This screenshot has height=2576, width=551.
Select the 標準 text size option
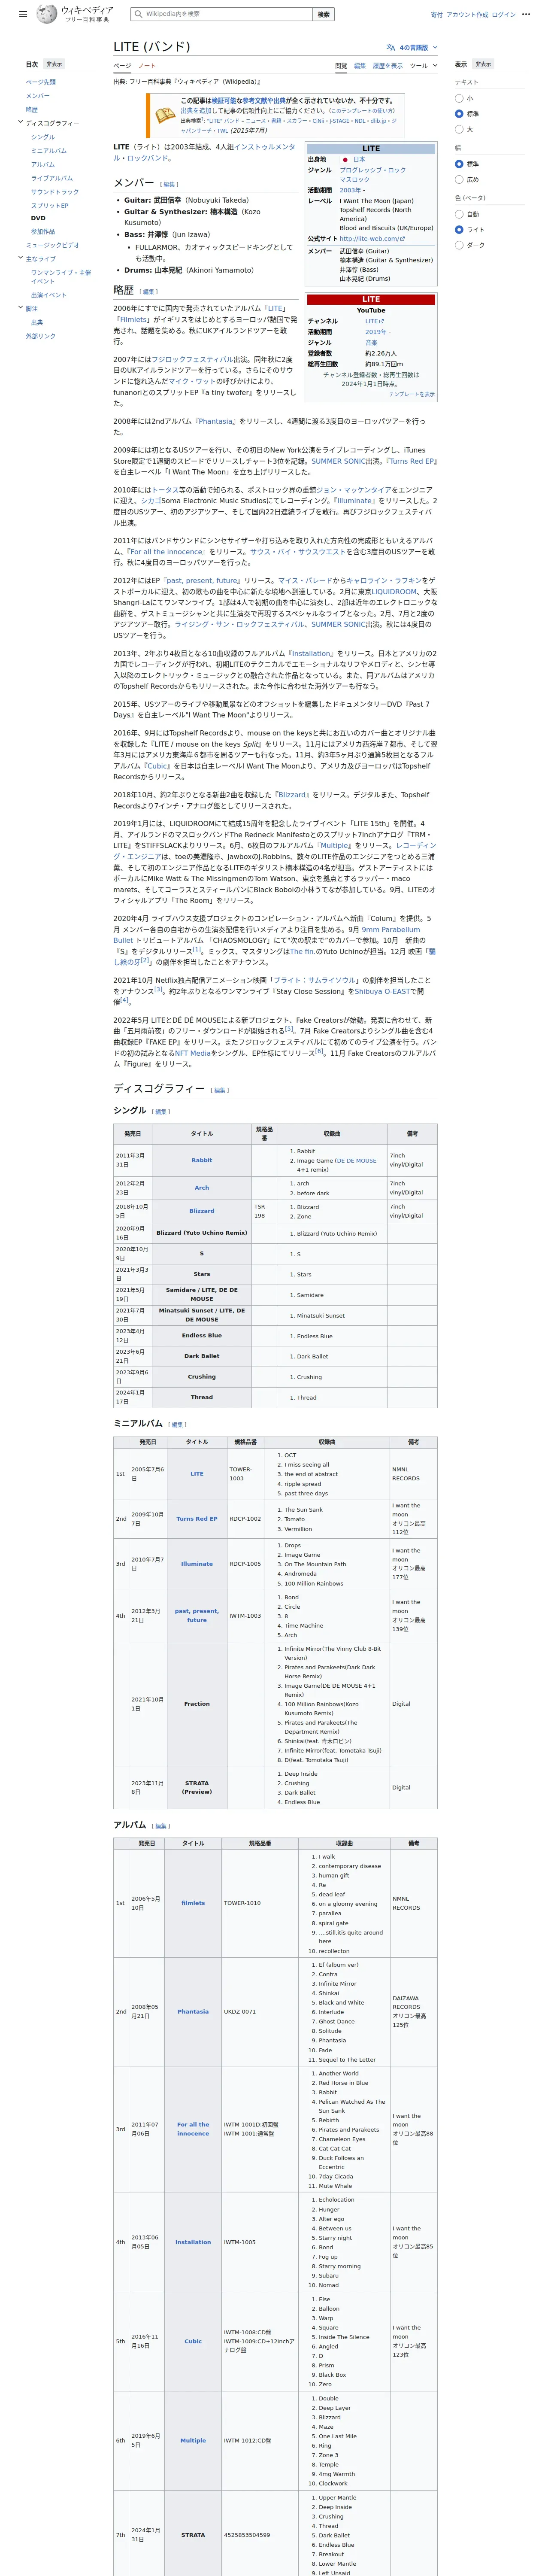coord(459,114)
